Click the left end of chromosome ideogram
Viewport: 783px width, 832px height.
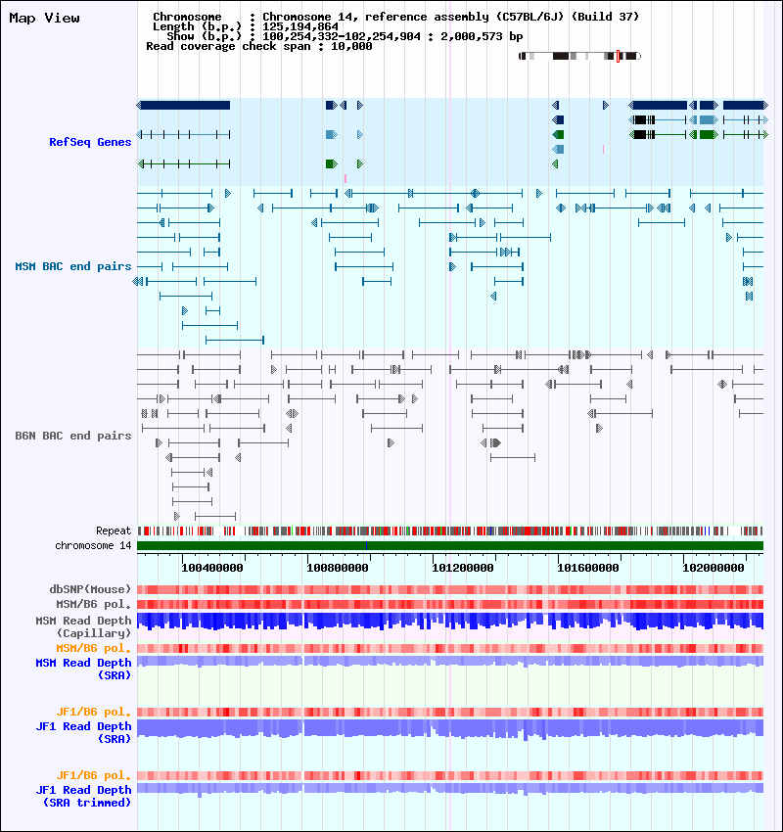tap(522, 56)
